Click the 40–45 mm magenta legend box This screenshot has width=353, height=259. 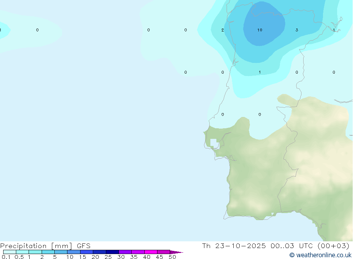[x=151, y=252]
